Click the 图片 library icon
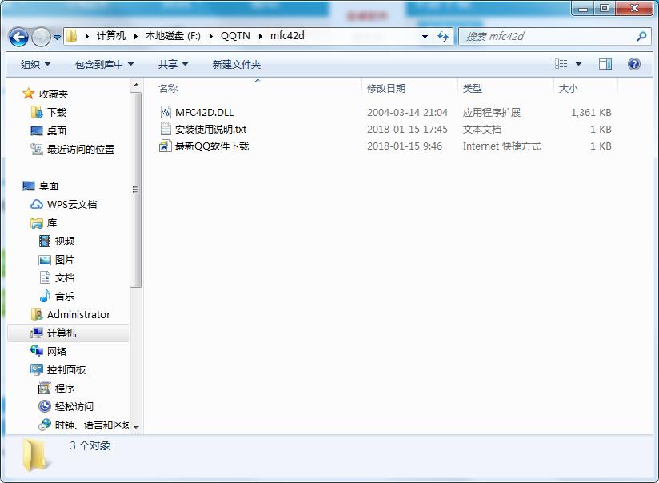 point(45,260)
